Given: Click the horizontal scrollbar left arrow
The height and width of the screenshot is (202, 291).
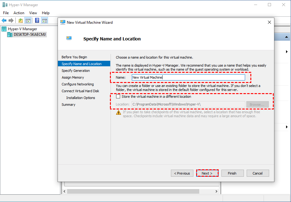Looking at the screenshot, I should [x=64, y=191].
